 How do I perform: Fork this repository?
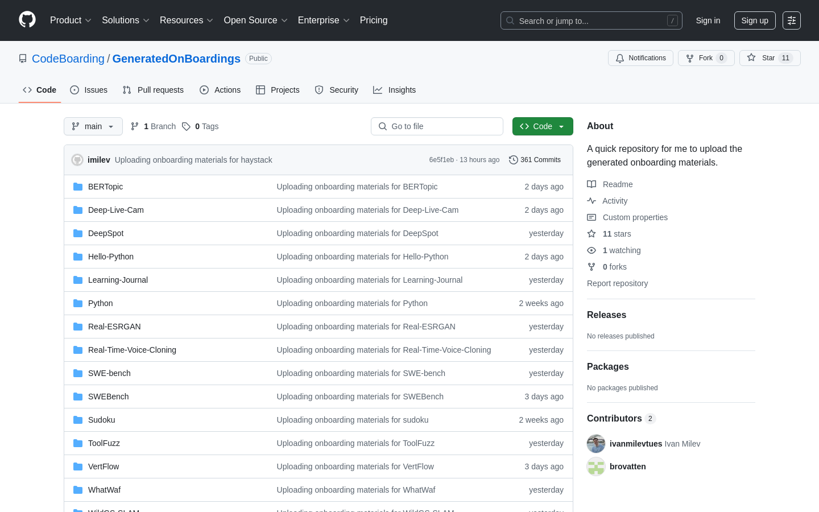(706, 58)
